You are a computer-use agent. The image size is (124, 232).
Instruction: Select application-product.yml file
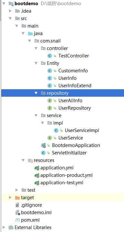pyautogui.click(x=67, y=175)
